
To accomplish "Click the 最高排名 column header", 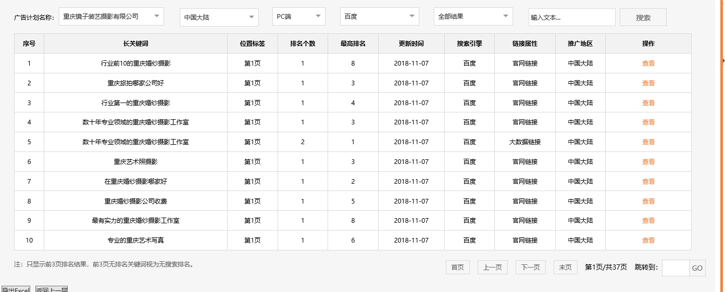I will [x=353, y=44].
